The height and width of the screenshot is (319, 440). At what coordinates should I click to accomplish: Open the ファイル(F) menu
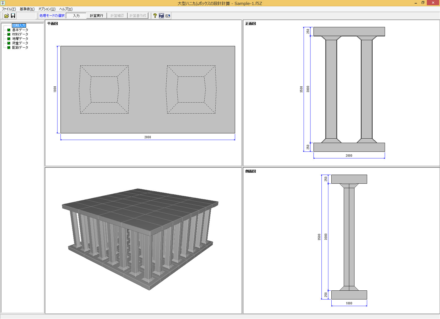[x=9, y=9]
